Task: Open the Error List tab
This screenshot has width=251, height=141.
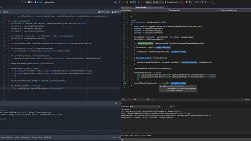Action: [143, 136]
